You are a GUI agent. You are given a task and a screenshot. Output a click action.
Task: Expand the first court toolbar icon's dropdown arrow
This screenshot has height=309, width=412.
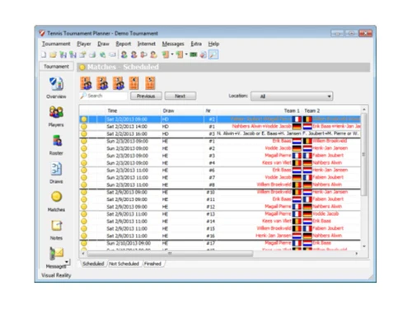172,54
